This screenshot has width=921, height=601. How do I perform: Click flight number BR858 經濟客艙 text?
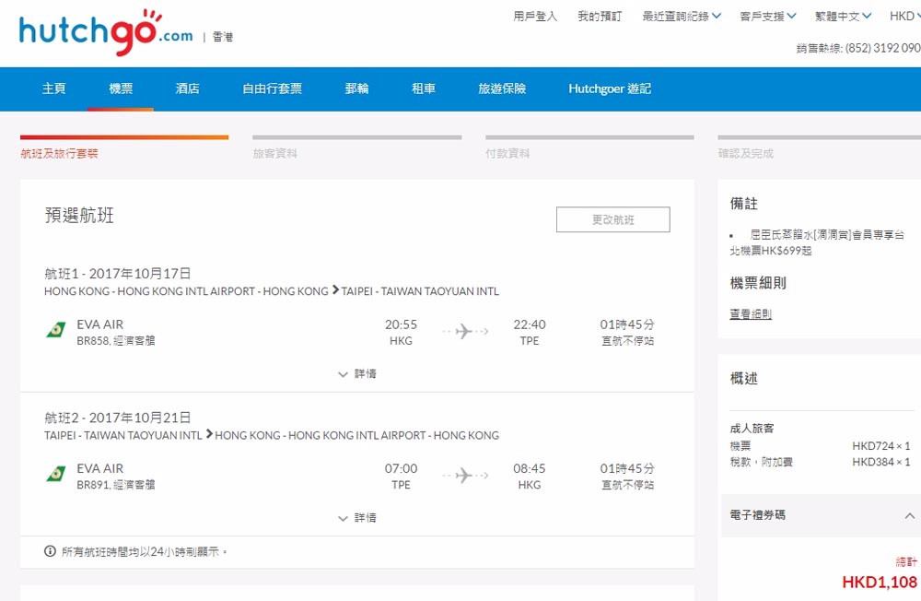coord(116,340)
